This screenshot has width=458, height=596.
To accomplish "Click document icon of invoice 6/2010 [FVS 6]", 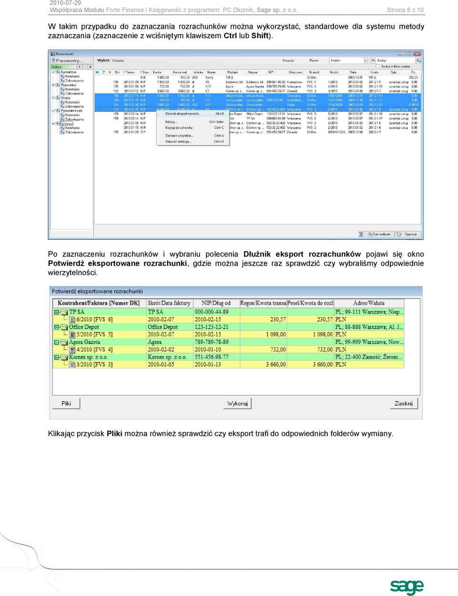I will pos(72,319).
